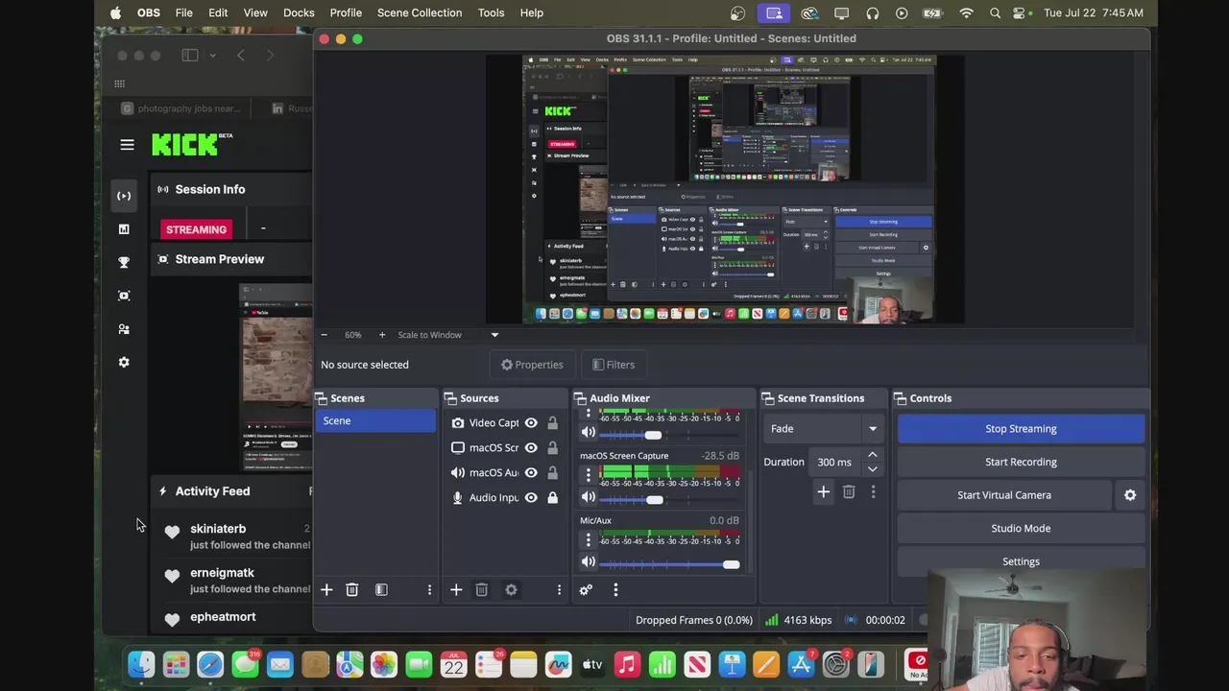Screen dimensions: 1229x691
Task: Open source Properties button
Action: pyautogui.click(x=532, y=365)
